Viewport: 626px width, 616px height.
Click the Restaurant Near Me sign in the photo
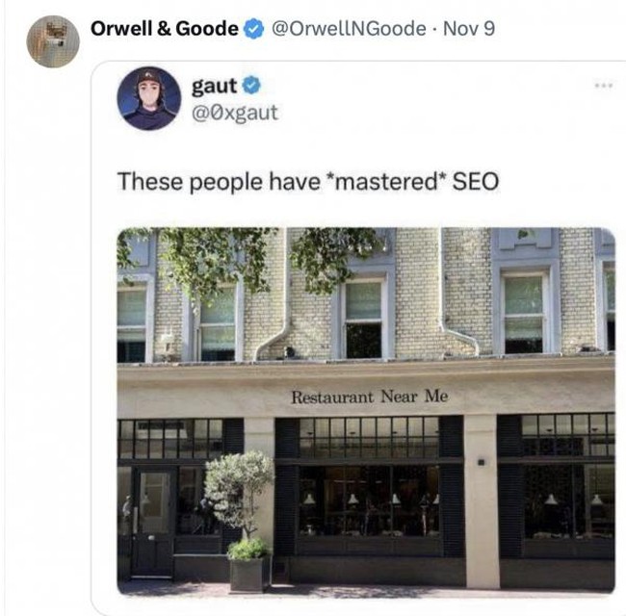[370, 397]
